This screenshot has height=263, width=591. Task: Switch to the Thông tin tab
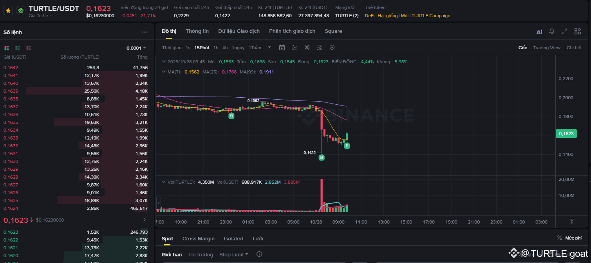pos(197,31)
